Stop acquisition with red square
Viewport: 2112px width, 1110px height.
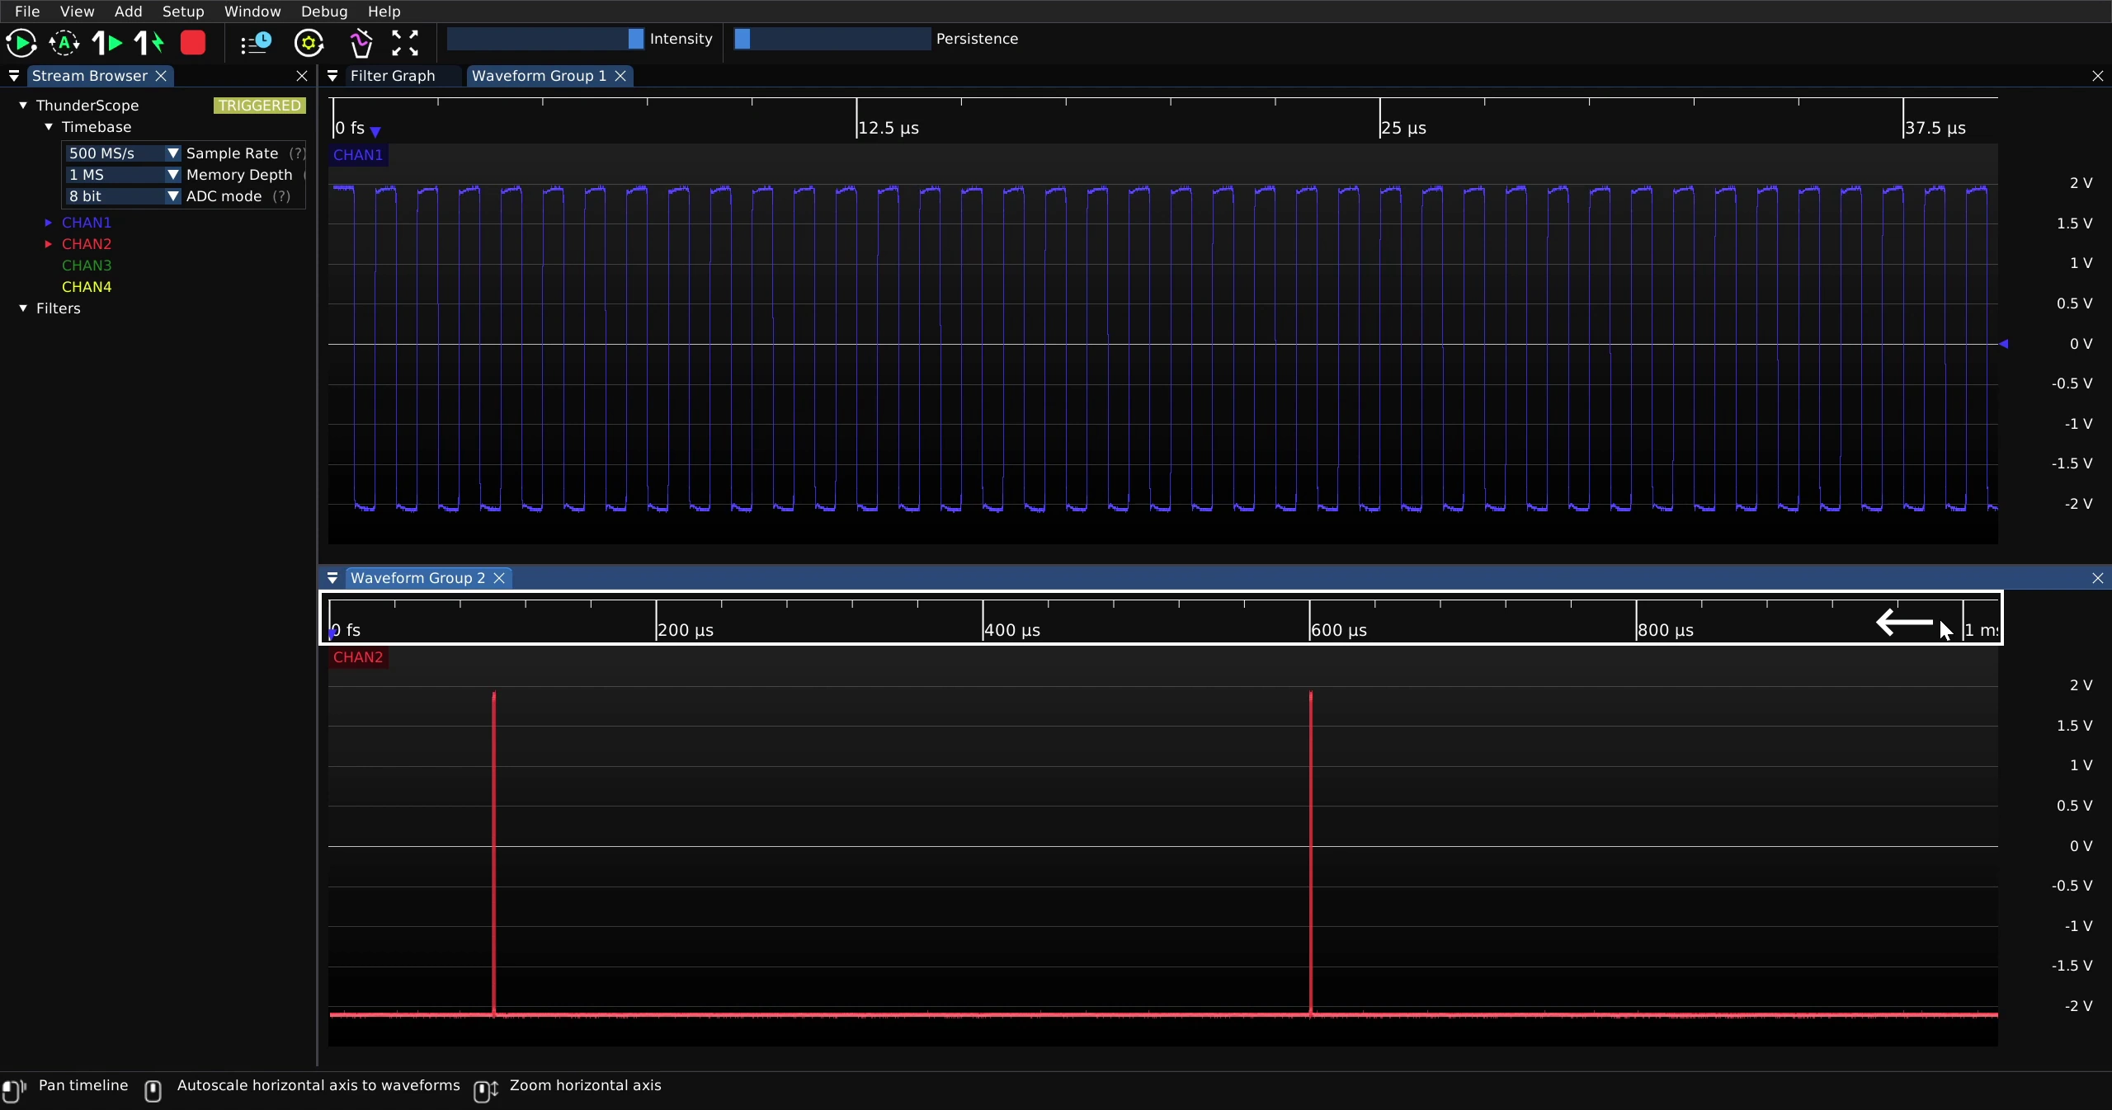193,43
